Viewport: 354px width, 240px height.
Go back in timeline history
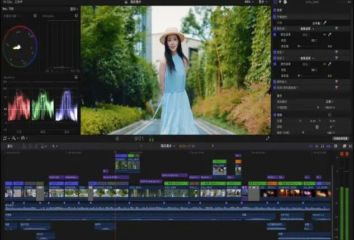tap(141, 146)
